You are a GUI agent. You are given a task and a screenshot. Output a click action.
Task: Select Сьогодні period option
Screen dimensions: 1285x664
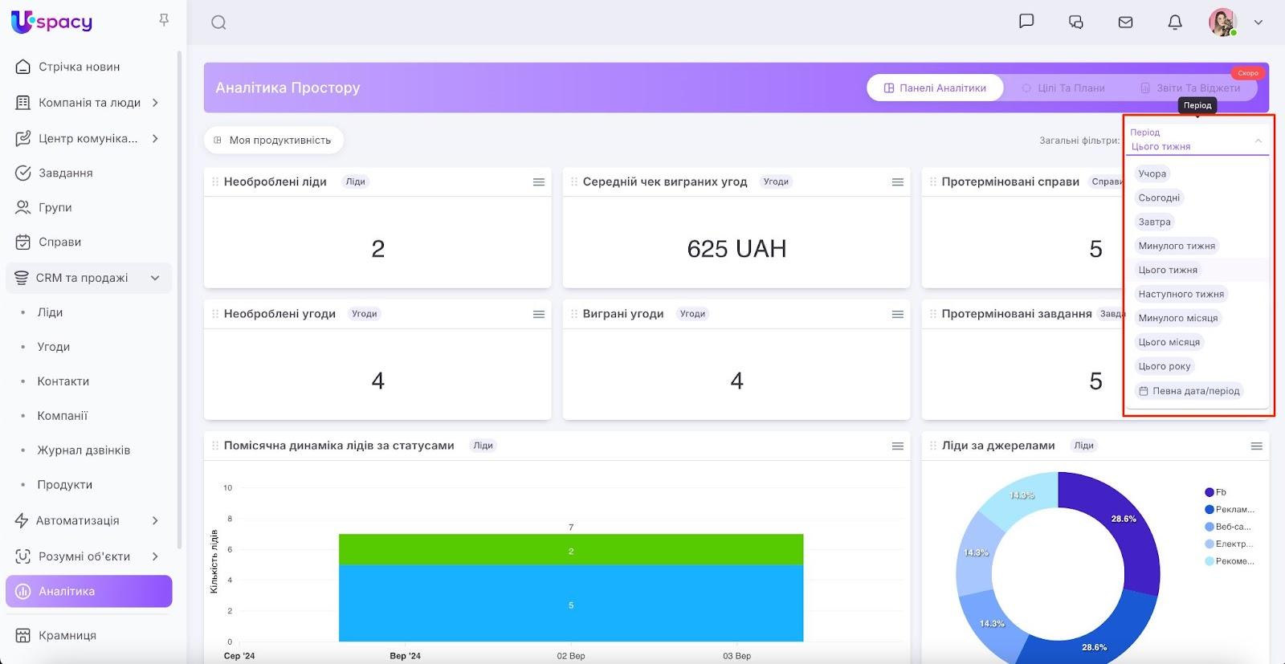pos(1159,198)
